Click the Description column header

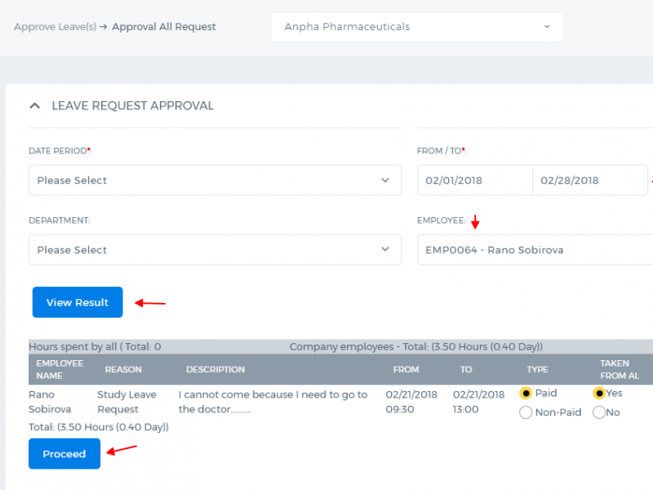point(215,369)
